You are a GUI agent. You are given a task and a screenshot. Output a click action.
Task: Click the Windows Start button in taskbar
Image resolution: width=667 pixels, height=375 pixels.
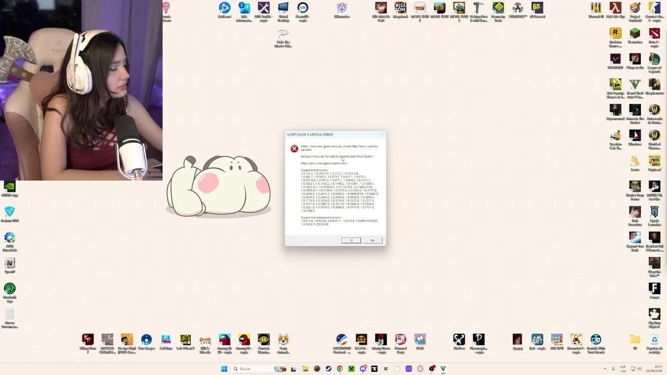224,369
